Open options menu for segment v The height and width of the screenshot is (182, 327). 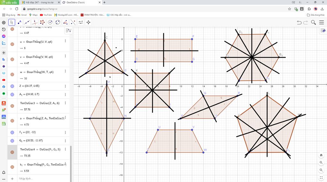tap(65, 56)
